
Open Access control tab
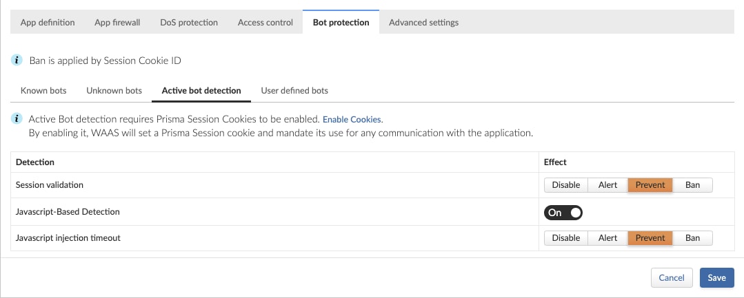[x=265, y=22]
